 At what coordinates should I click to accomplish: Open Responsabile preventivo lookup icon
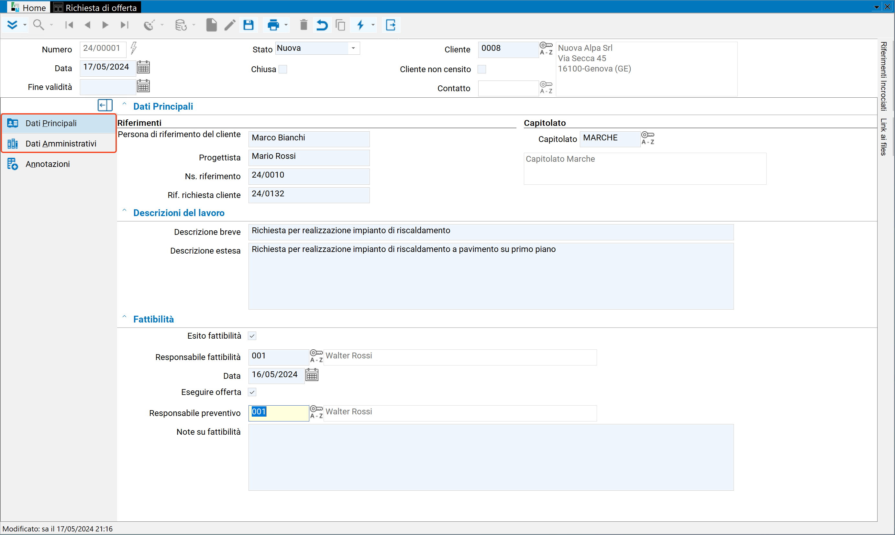(x=316, y=412)
